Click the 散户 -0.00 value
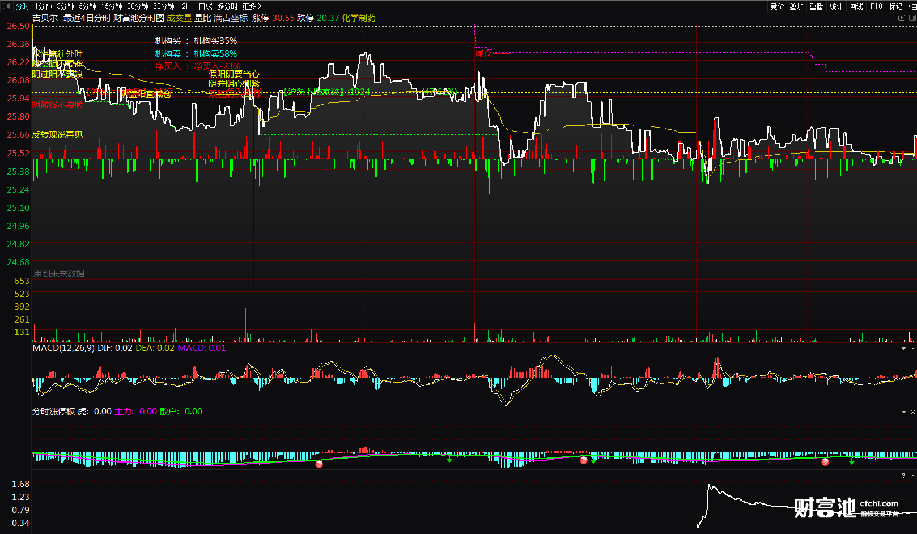 click(x=181, y=412)
